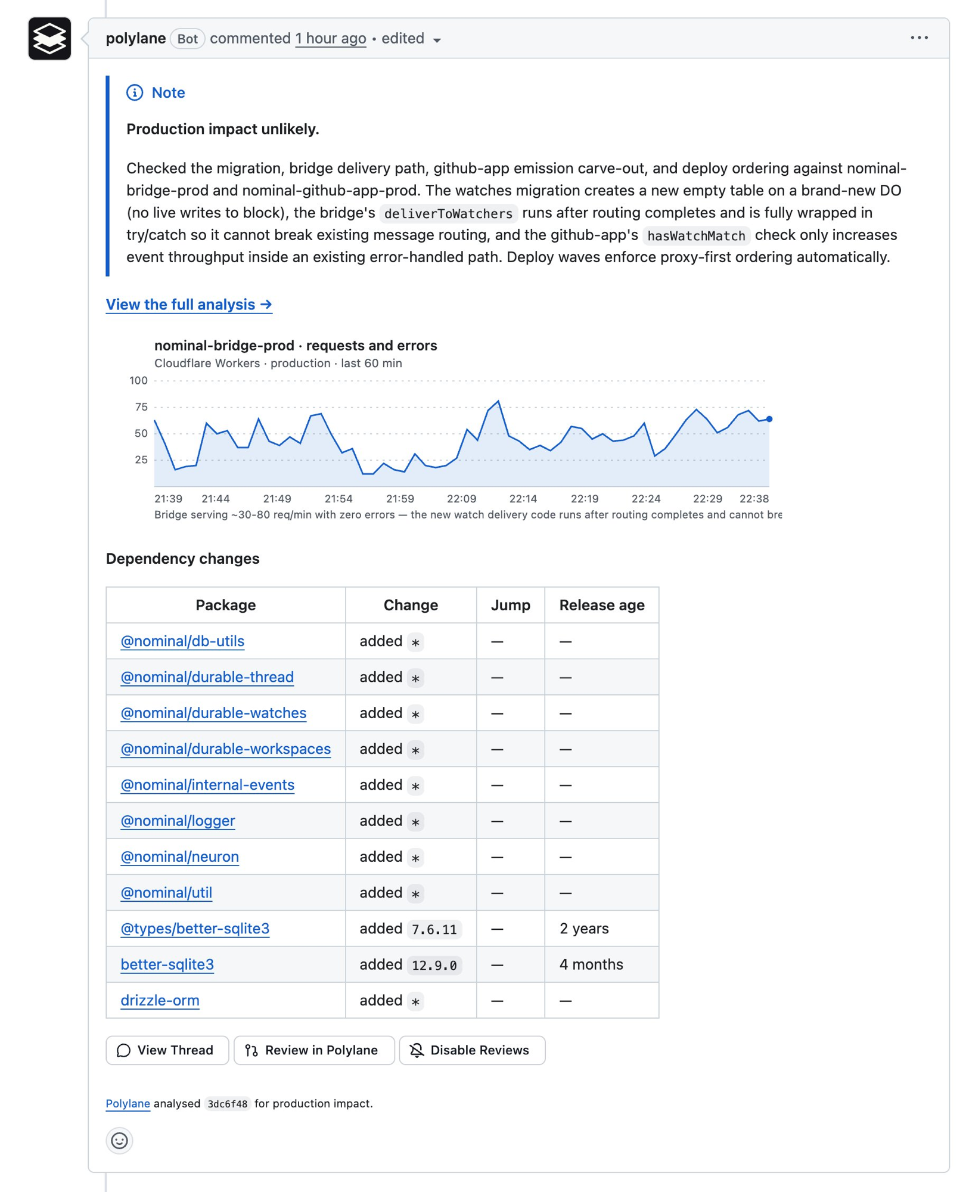966x1192 pixels.
Task: Open the @nominal/db-utils package link
Action: (182, 641)
